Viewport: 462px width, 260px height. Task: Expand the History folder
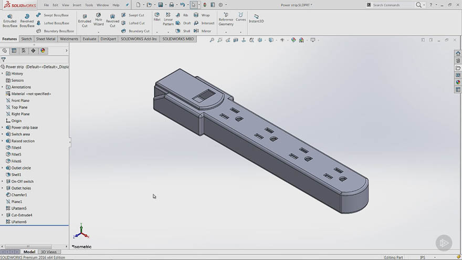tap(2, 74)
